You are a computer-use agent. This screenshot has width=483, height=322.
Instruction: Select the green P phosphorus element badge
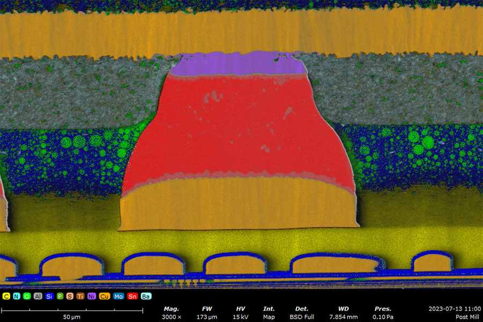click(x=60, y=296)
